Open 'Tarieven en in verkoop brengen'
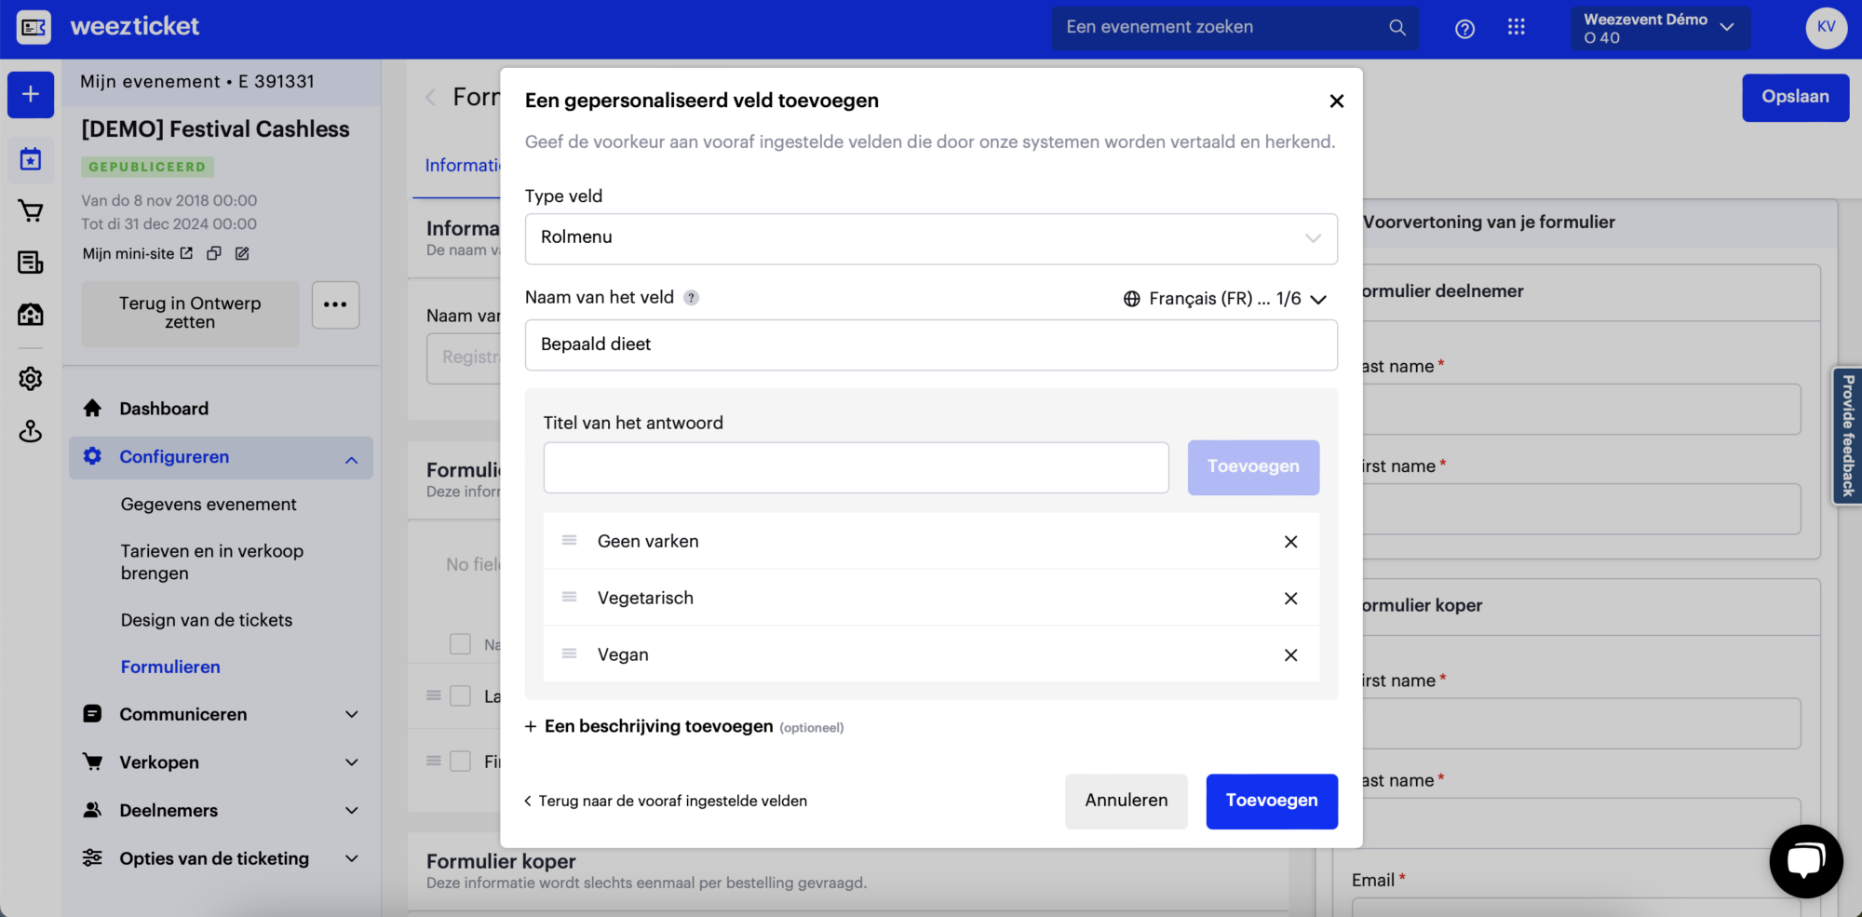 [x=212, y=562]
